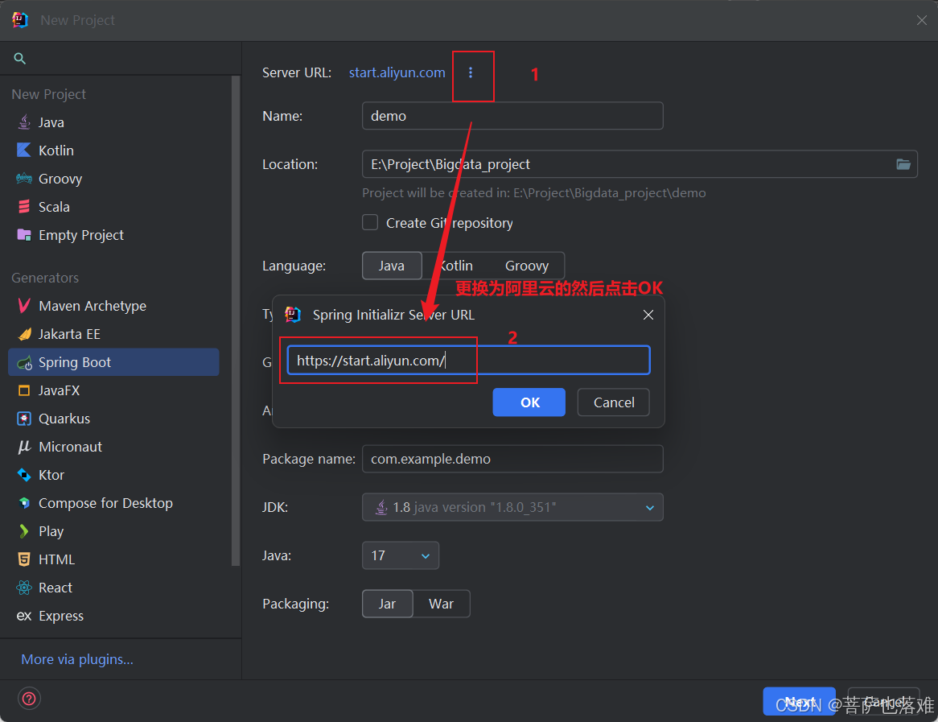Image resolution: width=938 pixels, height=722 pixels.
Task: Select War packaging option
Action: [442, 604]
